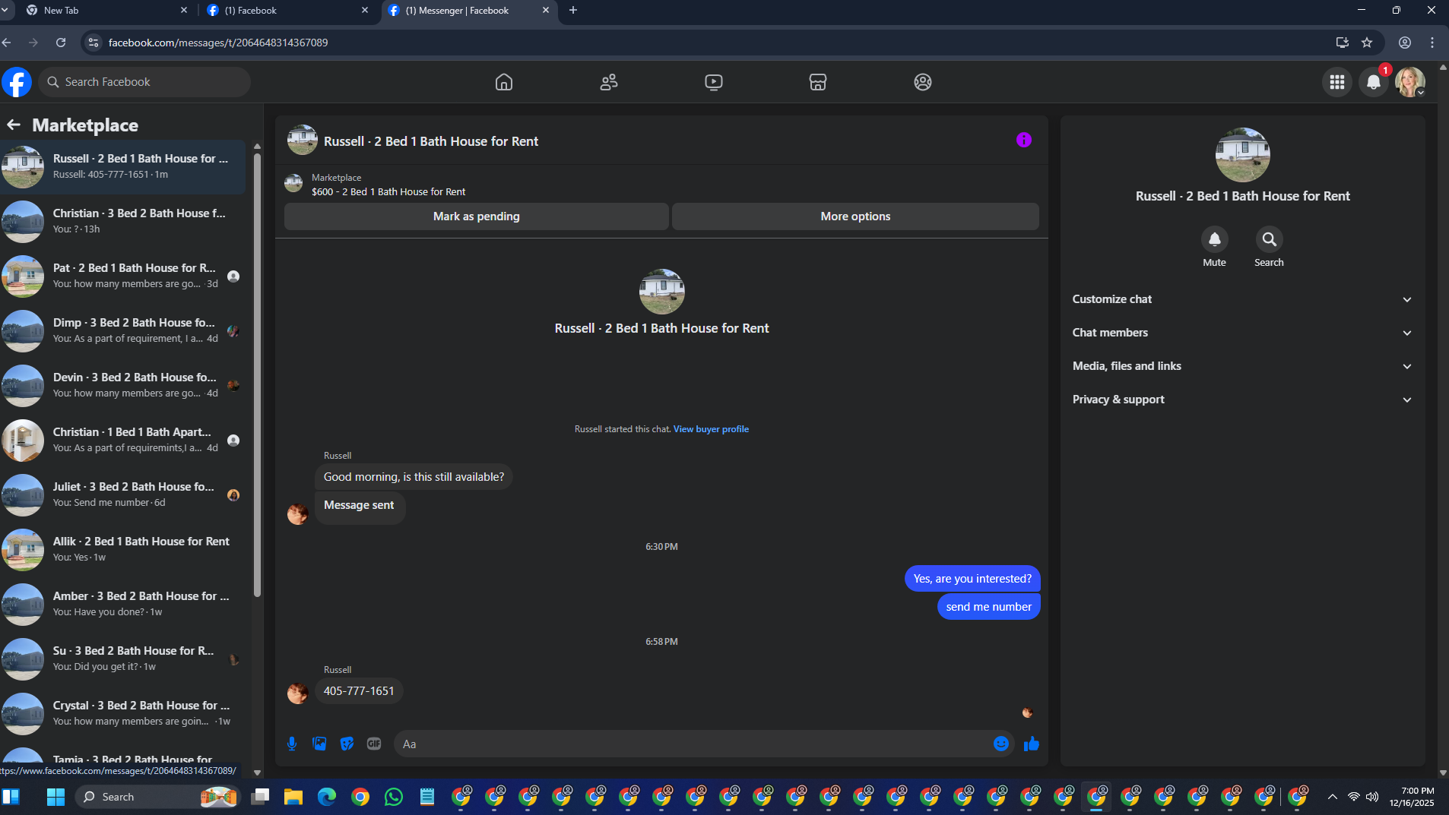Open the tab search dropdown
1449x815 pixels.
coord(5,11)
